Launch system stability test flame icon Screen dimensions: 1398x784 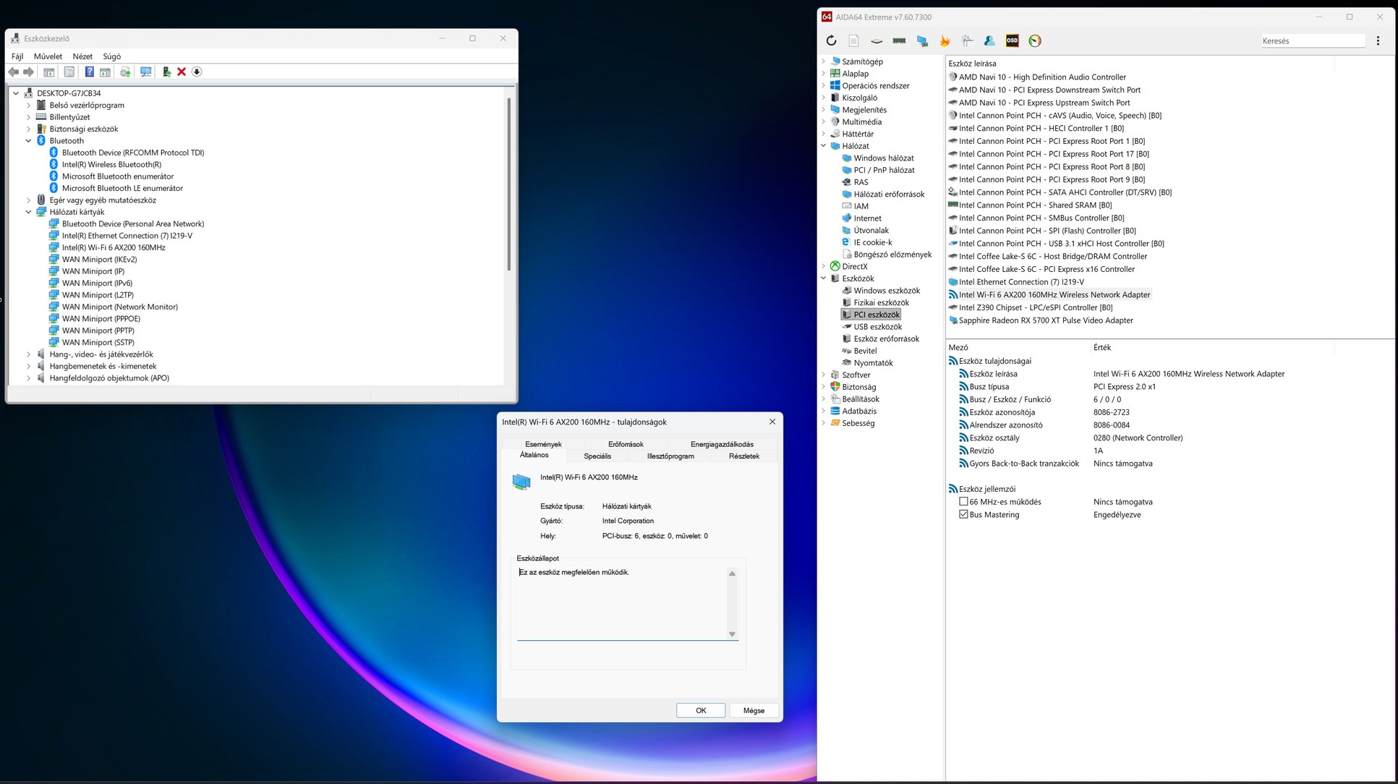(x=945, y=41)
